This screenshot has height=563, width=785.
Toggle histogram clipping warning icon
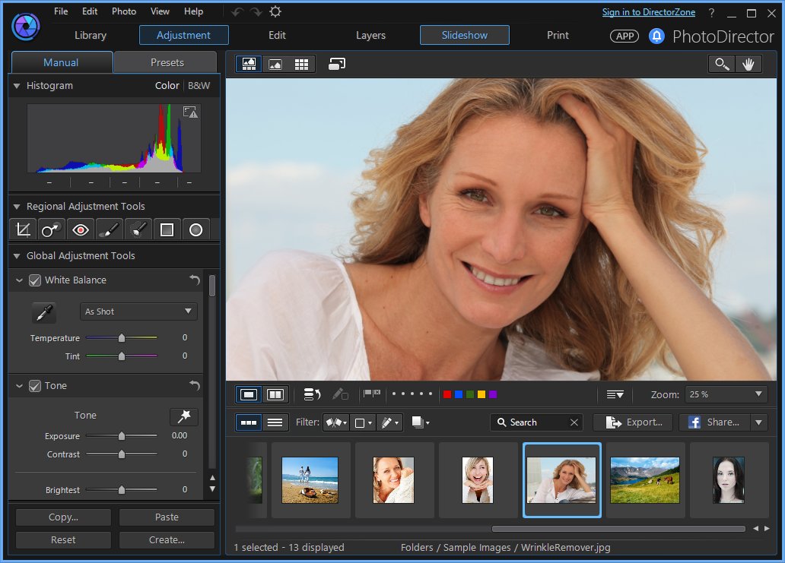(190, 112)
